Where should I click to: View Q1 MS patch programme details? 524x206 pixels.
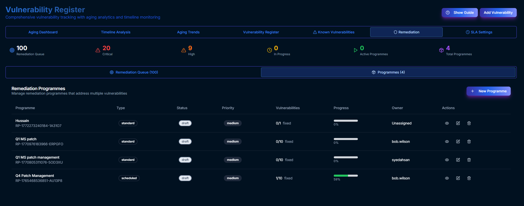click(447, 142)
